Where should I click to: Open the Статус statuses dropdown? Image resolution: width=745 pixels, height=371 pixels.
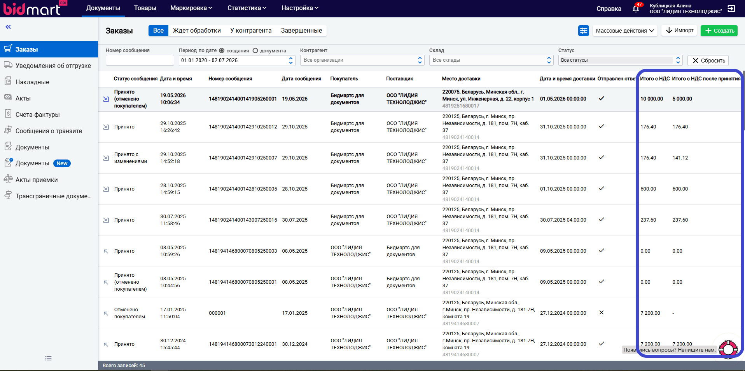click(621, 60)
